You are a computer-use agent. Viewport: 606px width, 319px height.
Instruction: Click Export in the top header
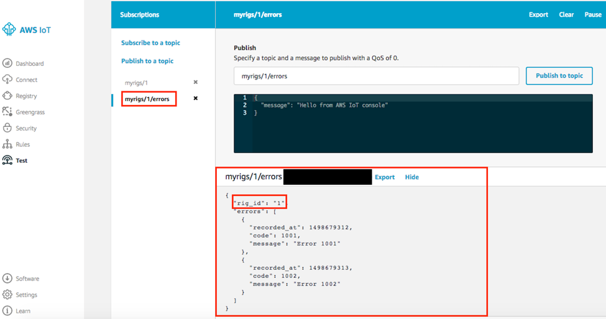pyautogui.click(x=538, y=15)
